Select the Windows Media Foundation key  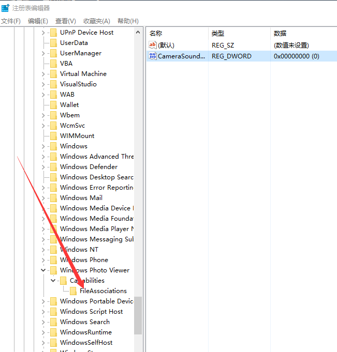tap(97, 219)
